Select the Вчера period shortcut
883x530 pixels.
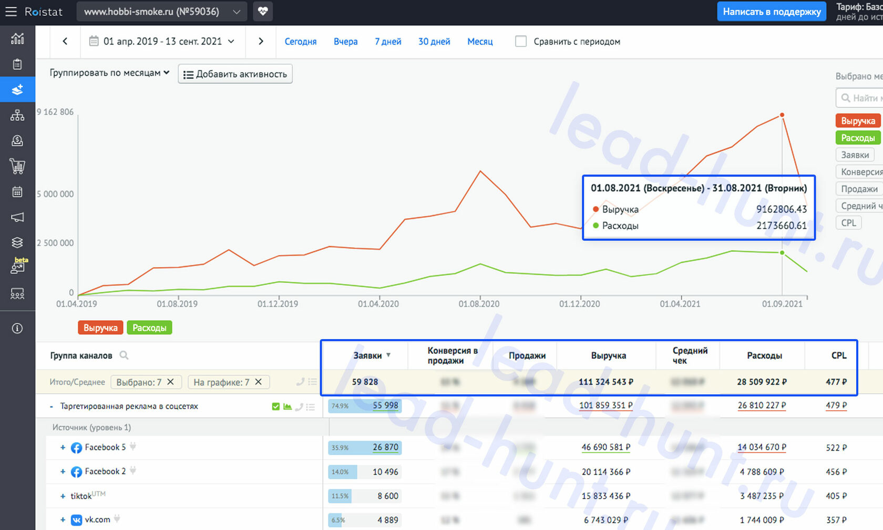pyautogui.click(x=346, y=42)
